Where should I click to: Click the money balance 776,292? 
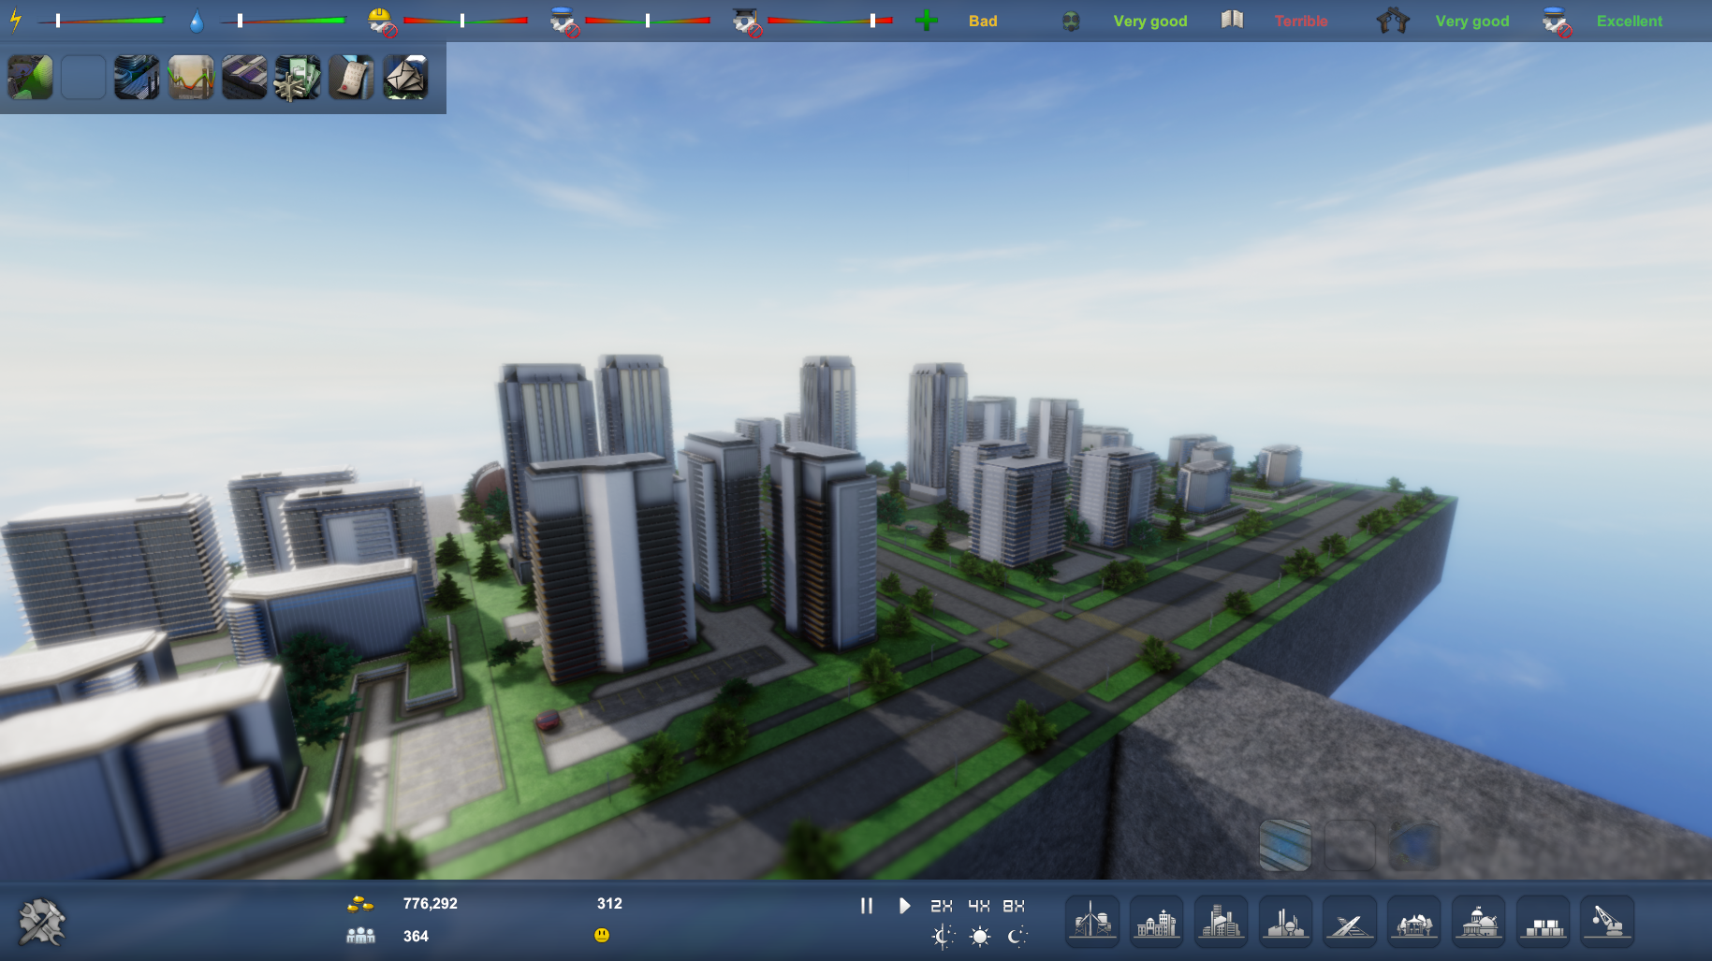430,904
